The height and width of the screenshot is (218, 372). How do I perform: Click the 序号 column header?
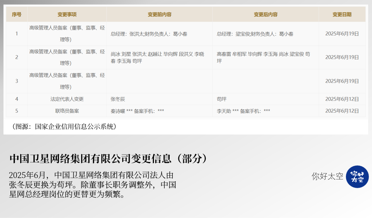click(17, 15)
